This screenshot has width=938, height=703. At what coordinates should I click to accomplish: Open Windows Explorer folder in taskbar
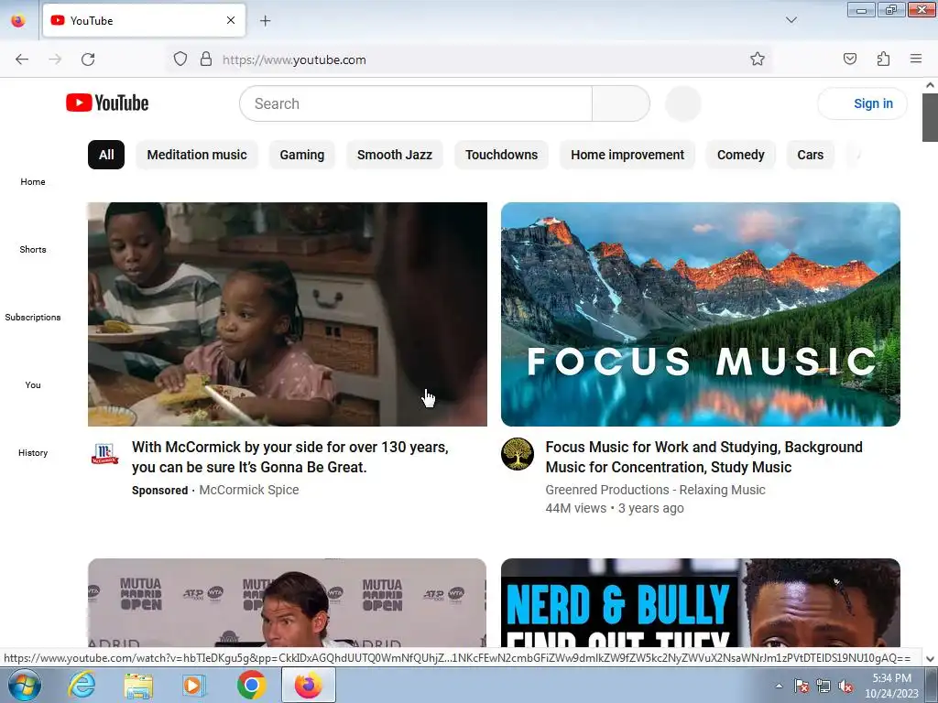[x=138, y=686]
